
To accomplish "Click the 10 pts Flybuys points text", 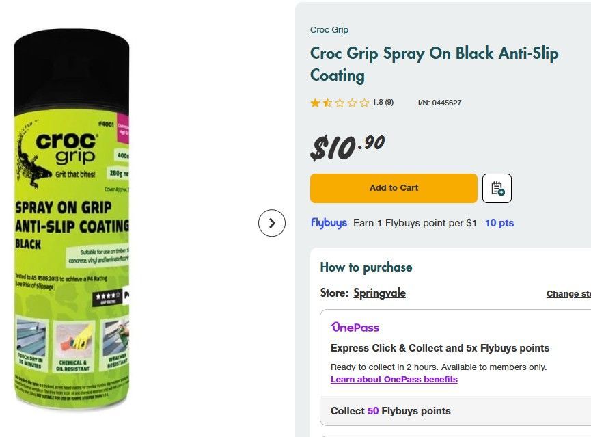I will pos(499,223).
